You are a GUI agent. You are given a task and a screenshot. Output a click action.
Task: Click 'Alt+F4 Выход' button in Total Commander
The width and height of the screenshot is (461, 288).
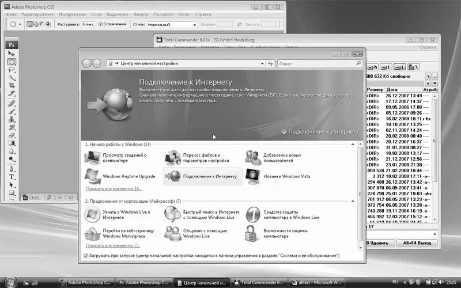417,243
